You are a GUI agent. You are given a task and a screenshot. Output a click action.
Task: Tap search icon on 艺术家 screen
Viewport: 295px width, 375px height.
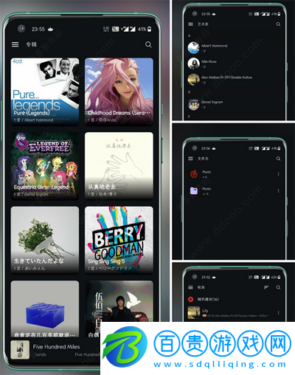tap(278, 24)
